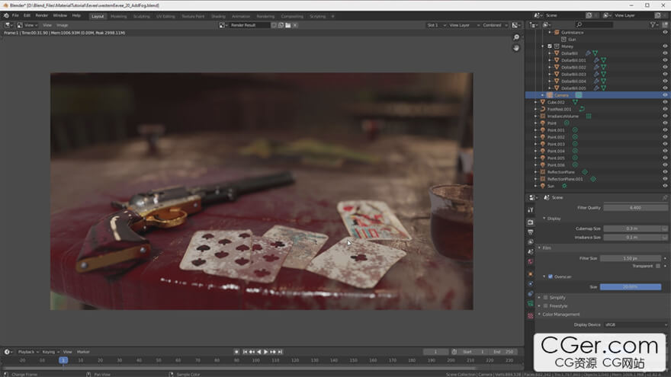This screenshot has width=671, height=377.
Task: Open the outliner filter funnel dropdown
Action: (x=654, y=25)
